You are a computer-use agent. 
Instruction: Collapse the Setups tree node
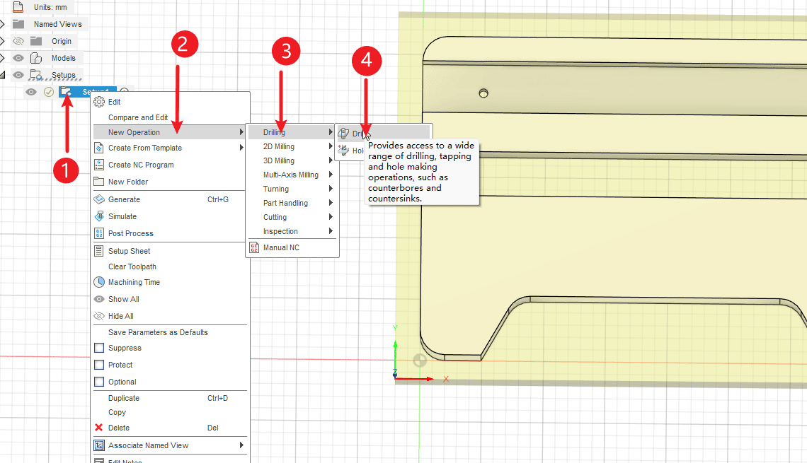click(2, 75)
